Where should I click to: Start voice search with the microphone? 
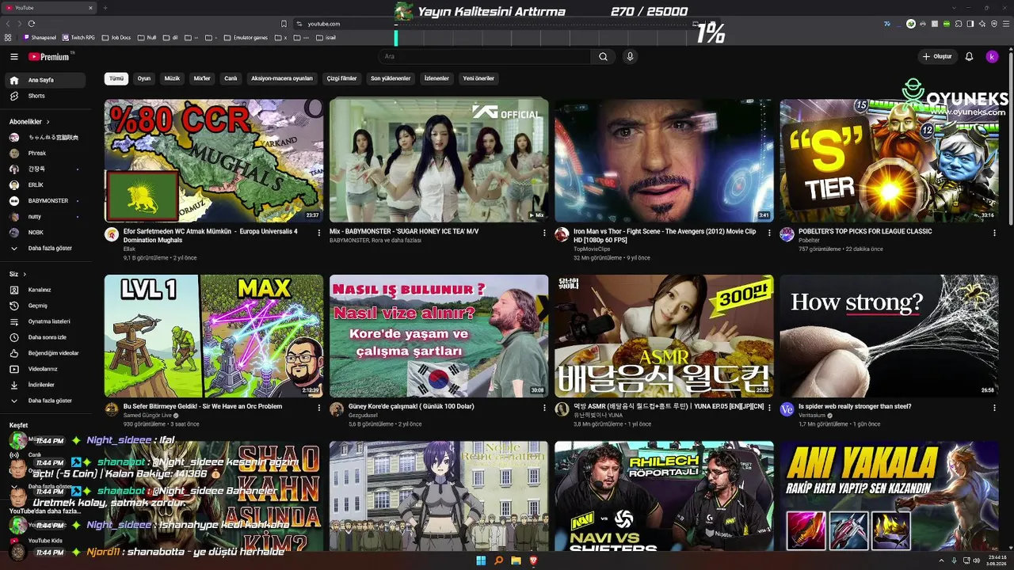[x=630, y=57]
